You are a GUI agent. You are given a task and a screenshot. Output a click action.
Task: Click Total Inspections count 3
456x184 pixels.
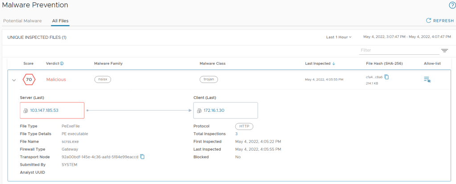(236, 134)
